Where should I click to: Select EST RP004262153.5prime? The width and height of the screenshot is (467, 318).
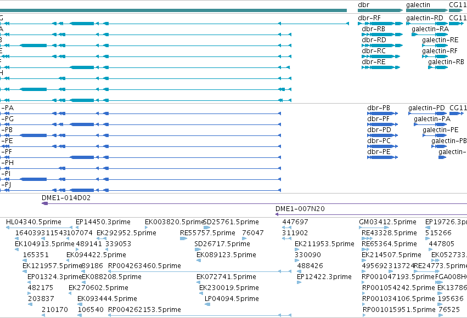[144, 310]
